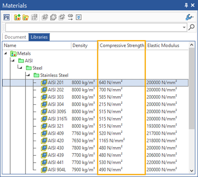
Task: Sort by Compressive Strength column header
Action: pos(122,45)
